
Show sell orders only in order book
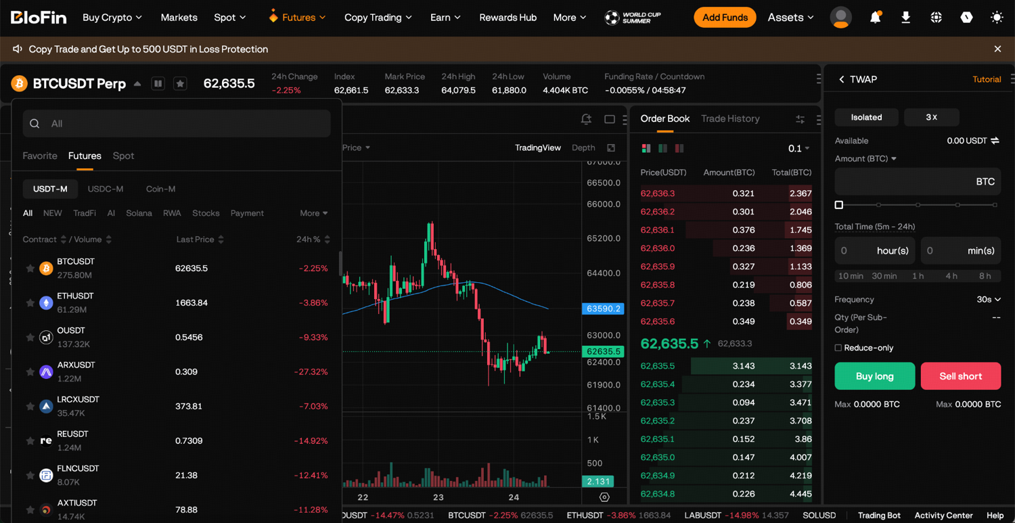coord(679,148)
